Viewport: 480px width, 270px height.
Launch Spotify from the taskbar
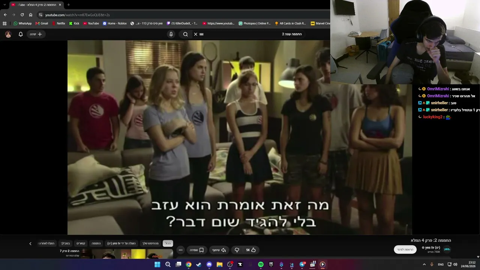pos(261,264)
